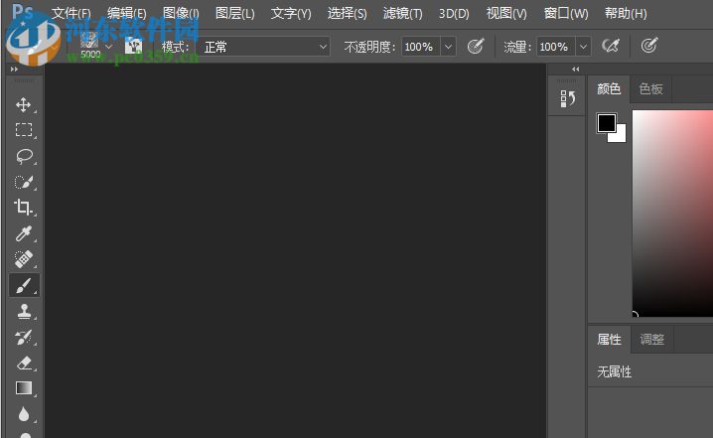
Task: Switch to the 调整 tab
Action: click(652, 340)
